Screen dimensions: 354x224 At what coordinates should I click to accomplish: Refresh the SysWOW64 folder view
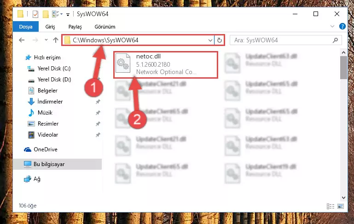220,40
